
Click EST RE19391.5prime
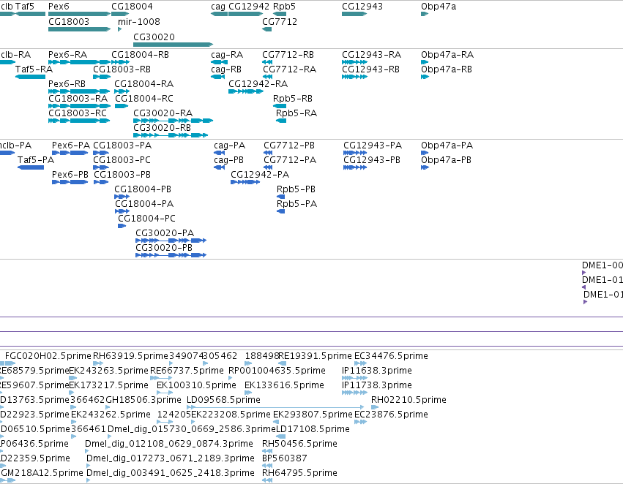coord(315,356)
